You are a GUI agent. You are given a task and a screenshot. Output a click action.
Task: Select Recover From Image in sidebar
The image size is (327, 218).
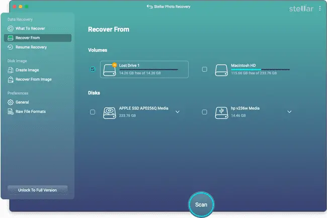[x=38, y=79]
